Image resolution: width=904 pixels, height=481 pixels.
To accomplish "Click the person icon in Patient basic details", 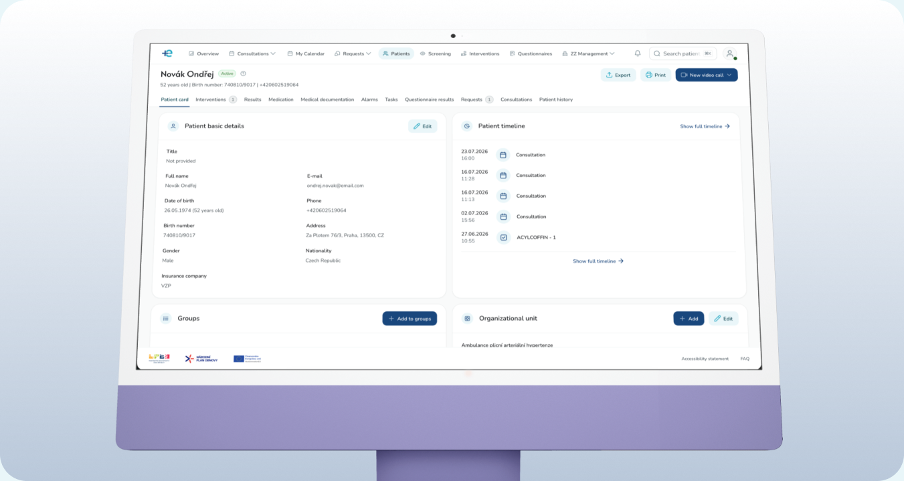I will [173, 126].
